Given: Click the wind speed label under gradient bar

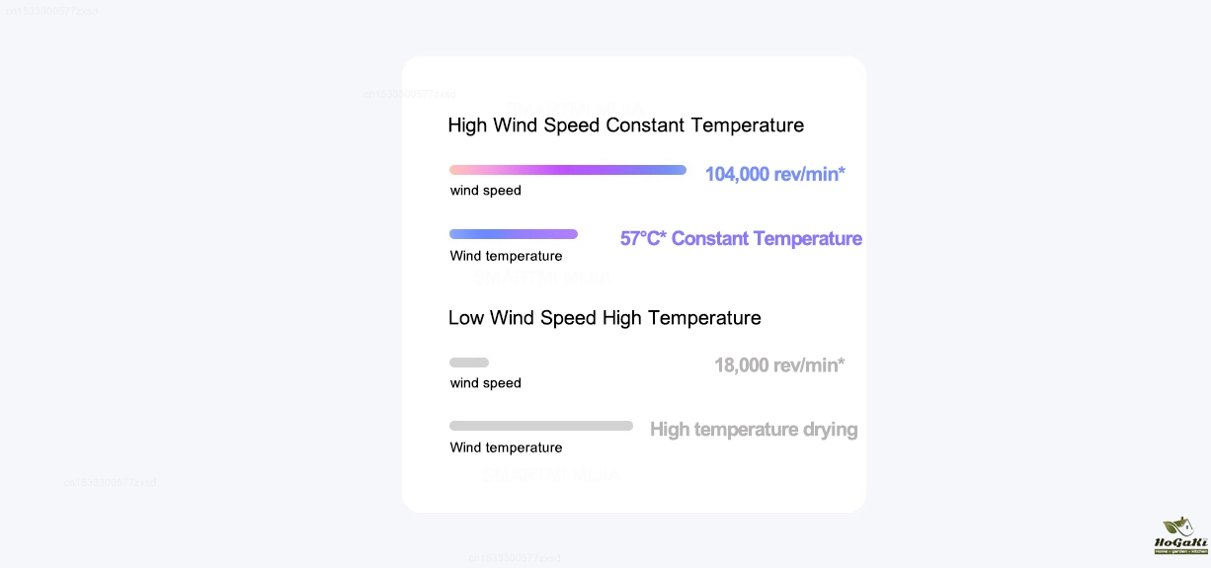Looking at the screenshot, I should tap(486, 191).
